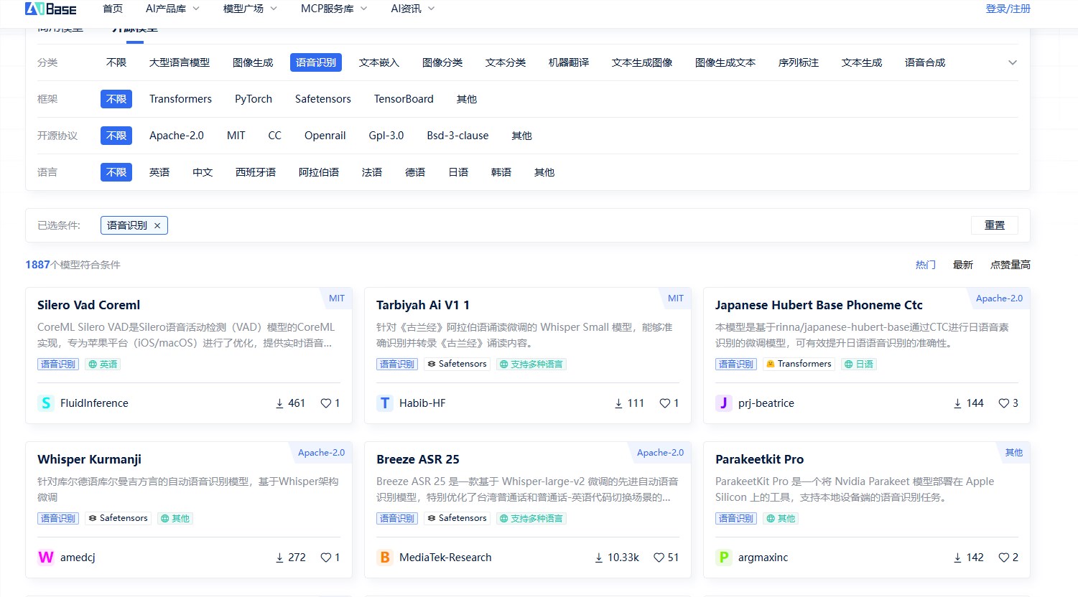Click the 登录/注册 link

click(x=1008, y=9)
